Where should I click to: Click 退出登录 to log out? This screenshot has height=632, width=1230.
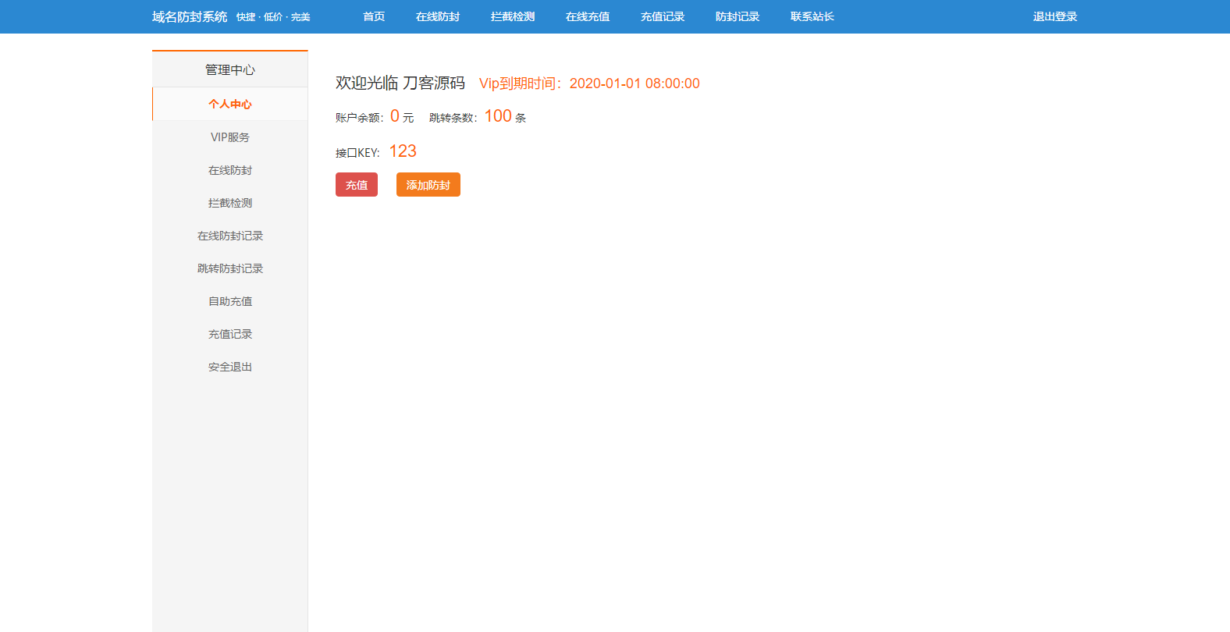[x=1055, y=16]
